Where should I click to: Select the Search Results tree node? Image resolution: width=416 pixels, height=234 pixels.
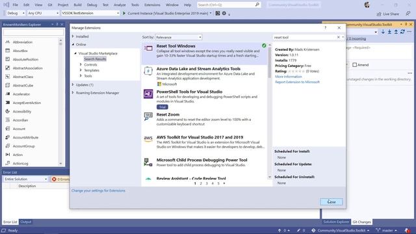click(95, 59)
